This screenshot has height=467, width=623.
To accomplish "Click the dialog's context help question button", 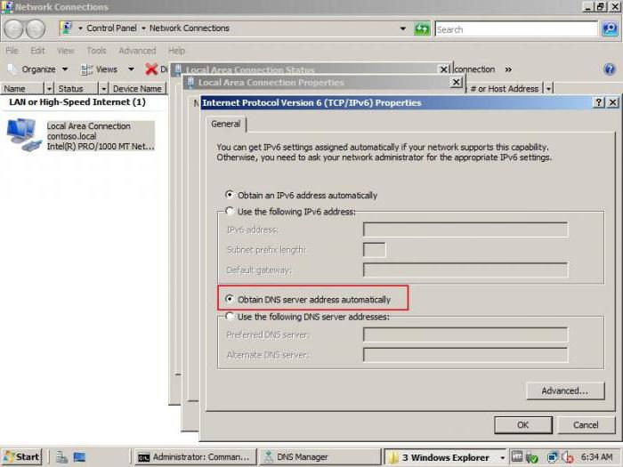I will (x=599, y=103).
